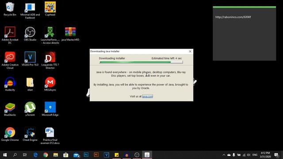Screen dimensions: 283x159
Task: Open network tray icon
Action: tap(244, 155)
